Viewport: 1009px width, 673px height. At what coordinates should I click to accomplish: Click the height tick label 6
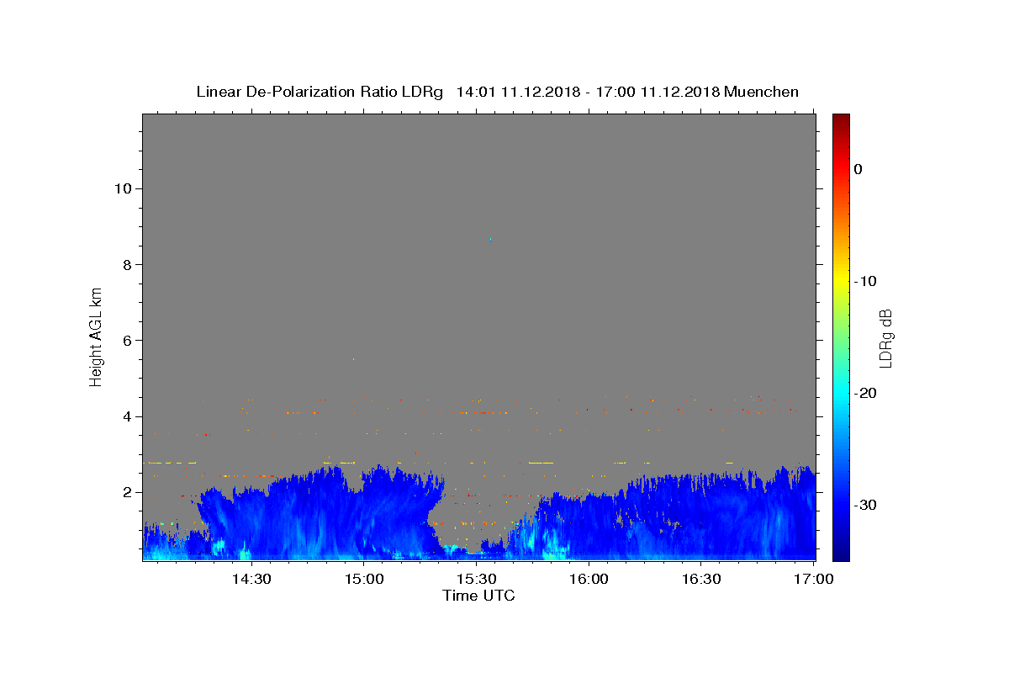[x=125, y=341]
